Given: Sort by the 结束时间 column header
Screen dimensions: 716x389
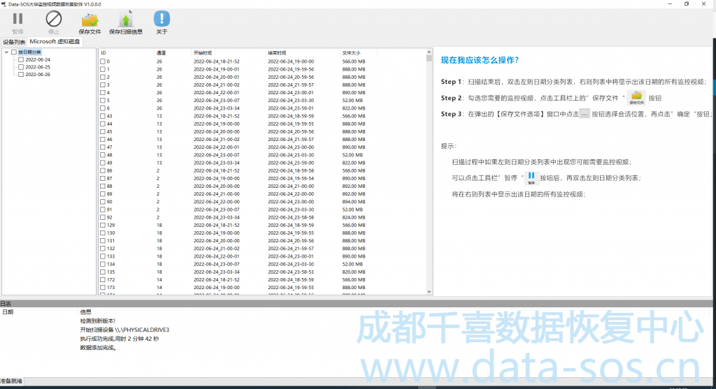Looking at the screenshot, I should [303, 53].
